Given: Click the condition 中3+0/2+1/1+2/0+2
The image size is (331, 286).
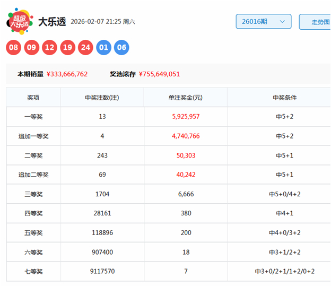Looking at the screenshot, I should click(285, 271).
